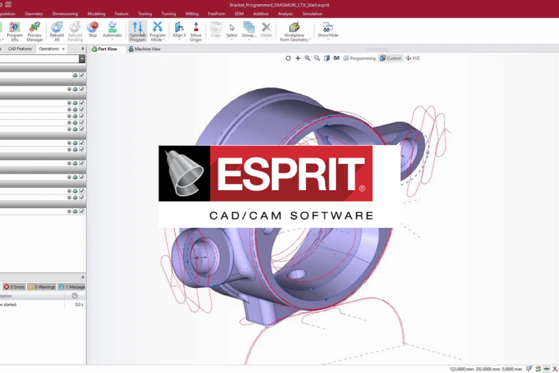The width and height of the screenshot is (559, 373).
Task: Open the selection filter in status bar
Action: point(529,369)
